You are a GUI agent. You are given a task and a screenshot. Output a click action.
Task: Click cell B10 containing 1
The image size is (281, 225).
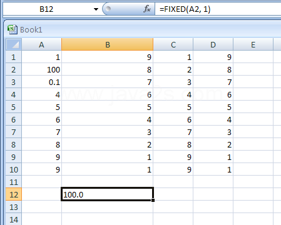pos(108,169)
